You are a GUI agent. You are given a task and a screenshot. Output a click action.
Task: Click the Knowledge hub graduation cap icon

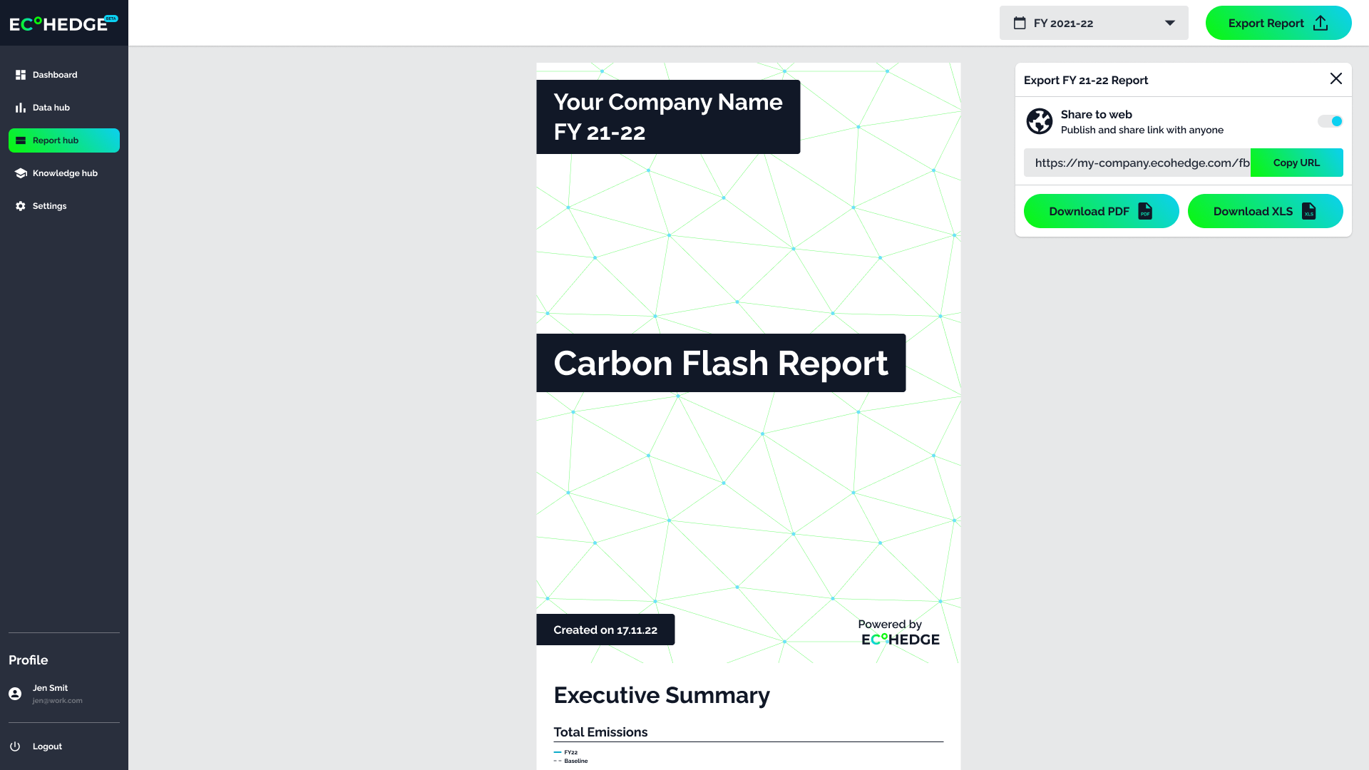coord(21,173)
